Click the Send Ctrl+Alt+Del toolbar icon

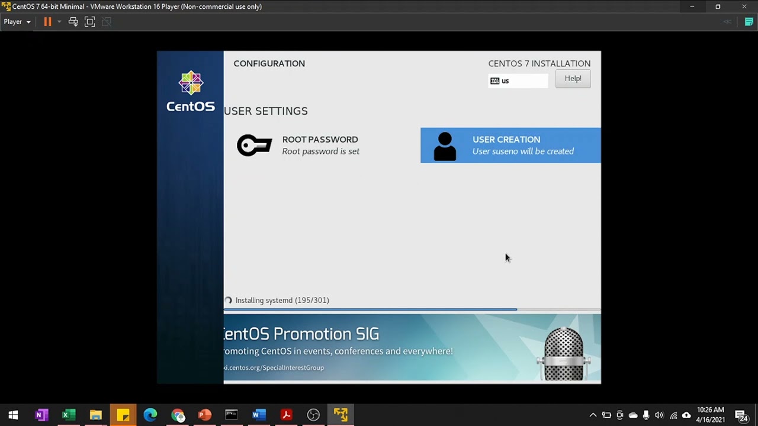click(x=73, y=22)
